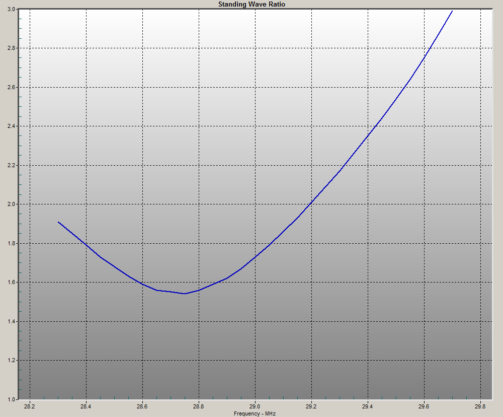Click the left starting end of the blue curve
This screenshot has width=503, height=417.
59,222
